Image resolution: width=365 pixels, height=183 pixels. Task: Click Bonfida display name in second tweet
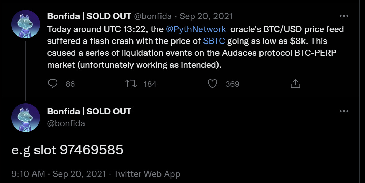click(x=89, y=111)
